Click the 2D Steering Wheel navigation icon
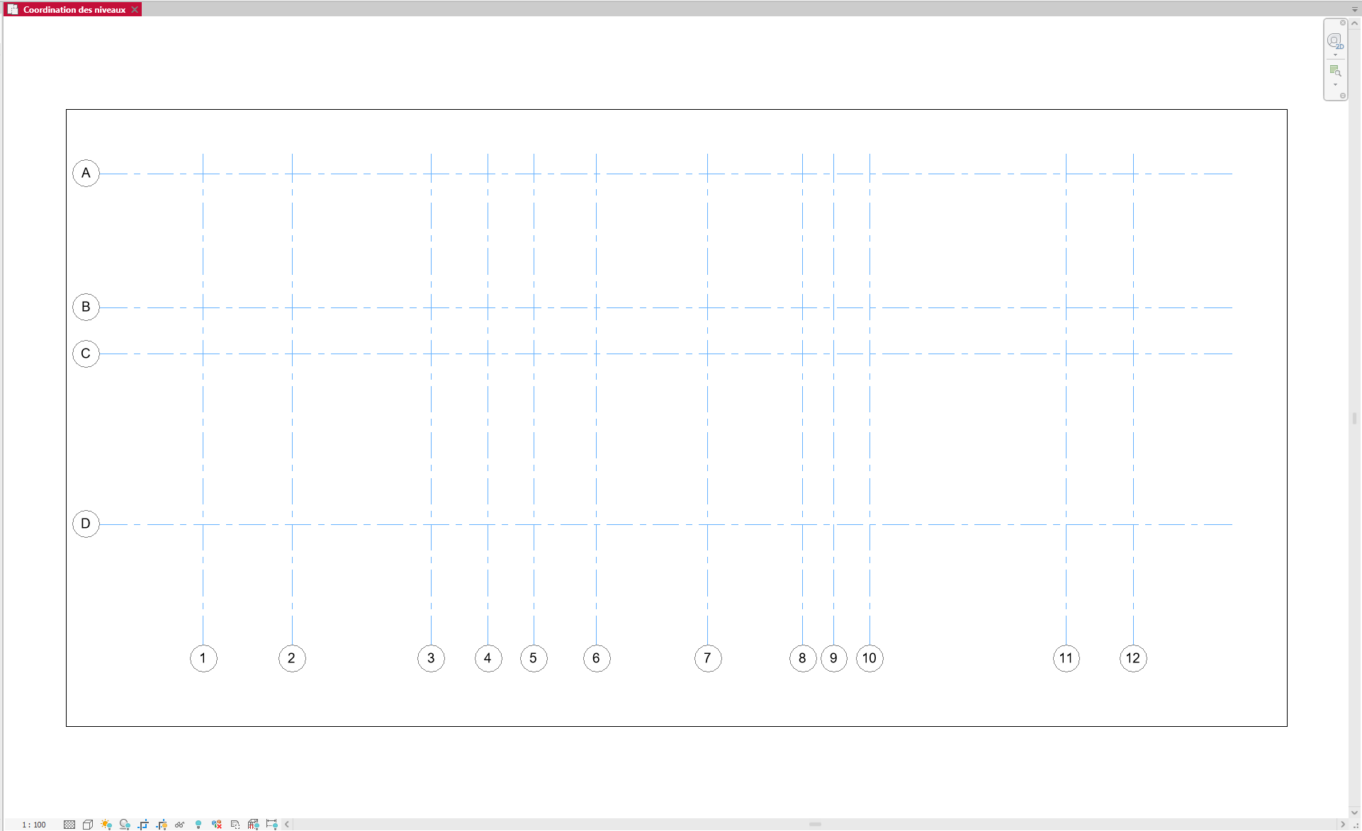1362x831 pixels. (1334, 40)
